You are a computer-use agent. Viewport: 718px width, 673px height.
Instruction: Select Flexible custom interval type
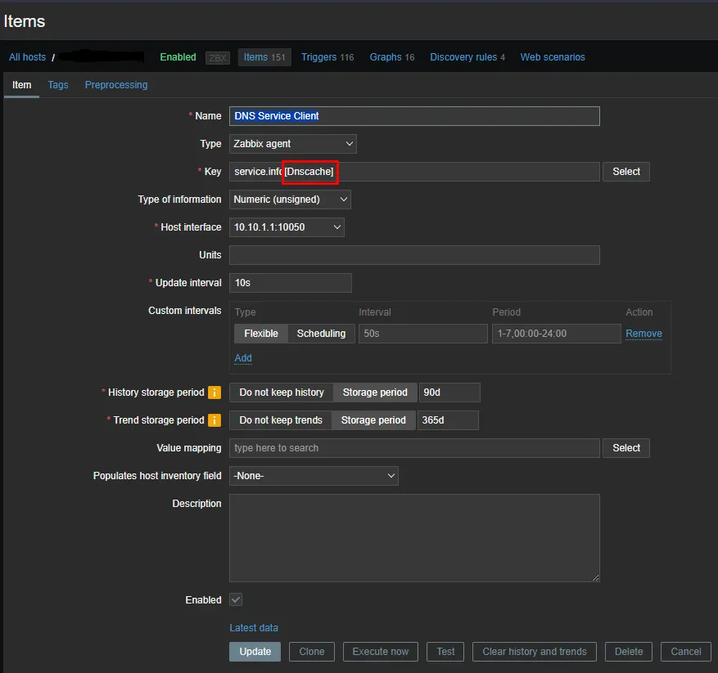[261, 334]
